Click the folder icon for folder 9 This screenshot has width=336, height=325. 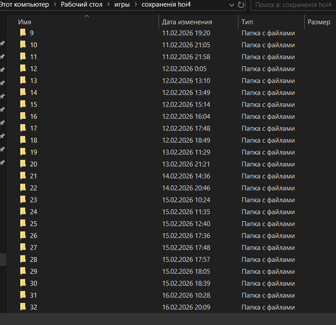click(23, 33)
